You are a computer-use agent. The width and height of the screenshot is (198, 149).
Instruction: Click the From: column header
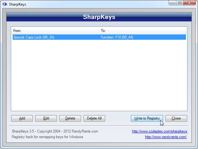point(55,31)
